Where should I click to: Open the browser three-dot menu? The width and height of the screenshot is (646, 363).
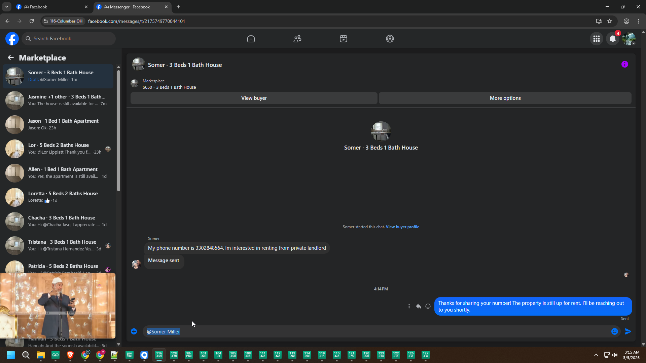tap(639, 21)
